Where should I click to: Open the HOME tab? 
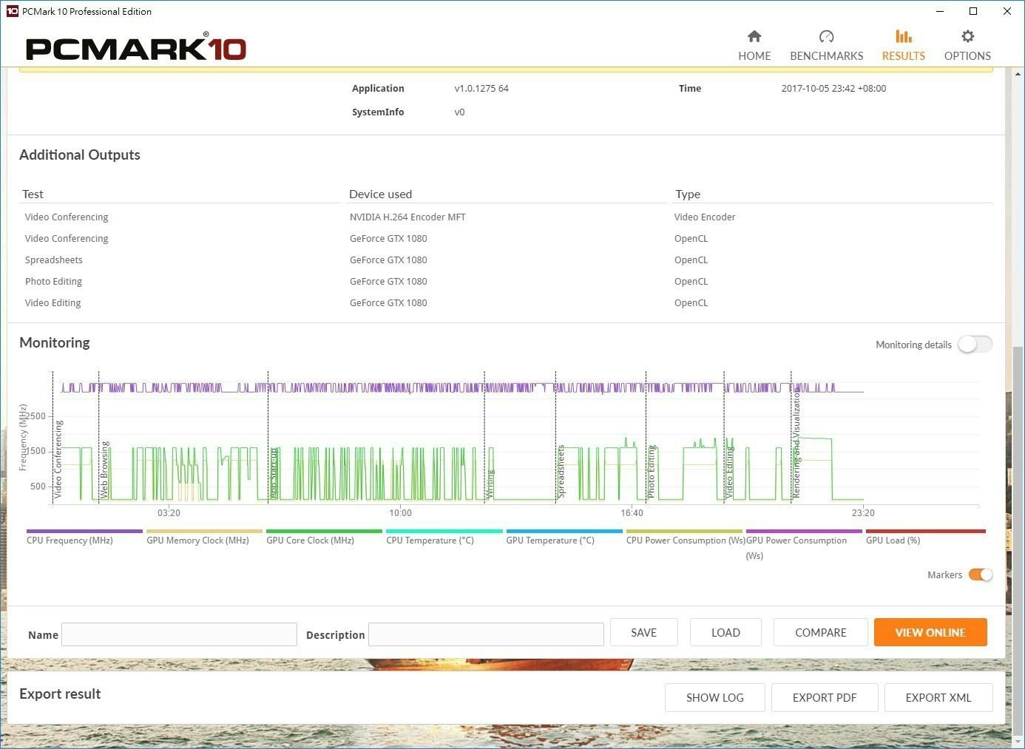pyautogui.click(x=754, y=46)
